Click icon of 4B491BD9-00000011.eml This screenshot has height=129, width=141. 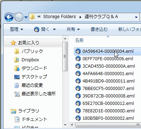coord(78,81)
